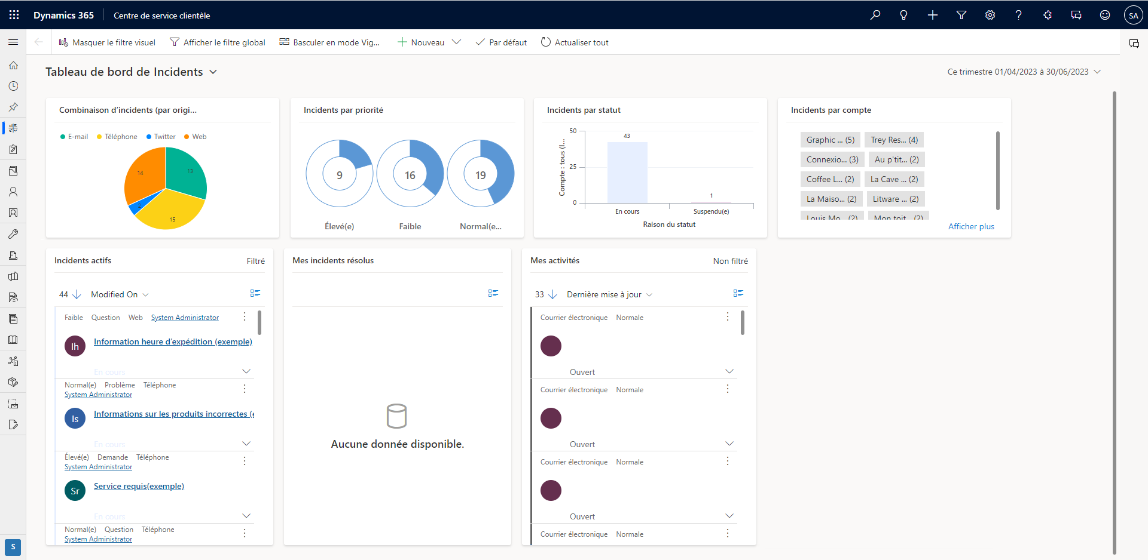Screen dimensions: 1148x560
Task: Click Afficher plus in Incidents par compte
Action: (970, 226)
